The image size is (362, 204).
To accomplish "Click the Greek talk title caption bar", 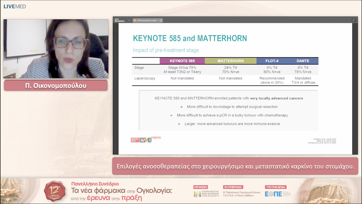I will [x=235, y=166].
